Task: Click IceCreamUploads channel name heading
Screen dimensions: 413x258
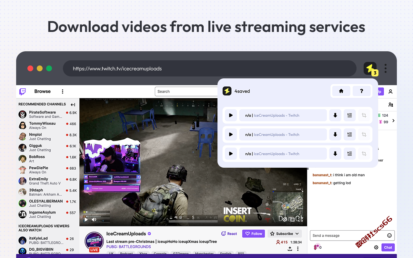Action: tap(126, 234)
